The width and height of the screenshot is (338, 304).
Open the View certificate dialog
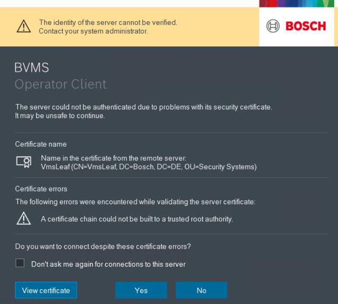pos(46,290)
